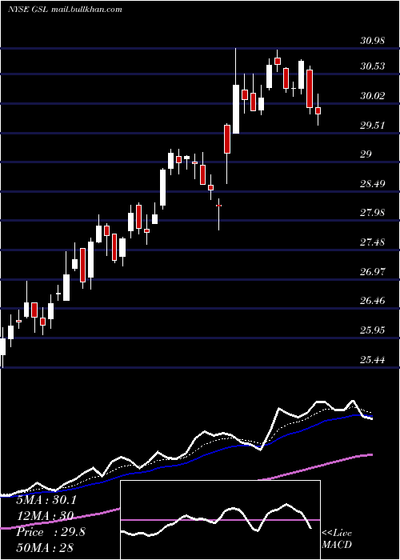Click the 27.98 price axis label
This screenshot has width=400, height=560.
click(x=373, y=214)
